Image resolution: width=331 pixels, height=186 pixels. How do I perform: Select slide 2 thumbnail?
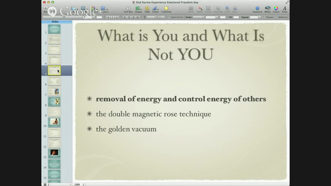pyautogui.click(x=54, y=39)
